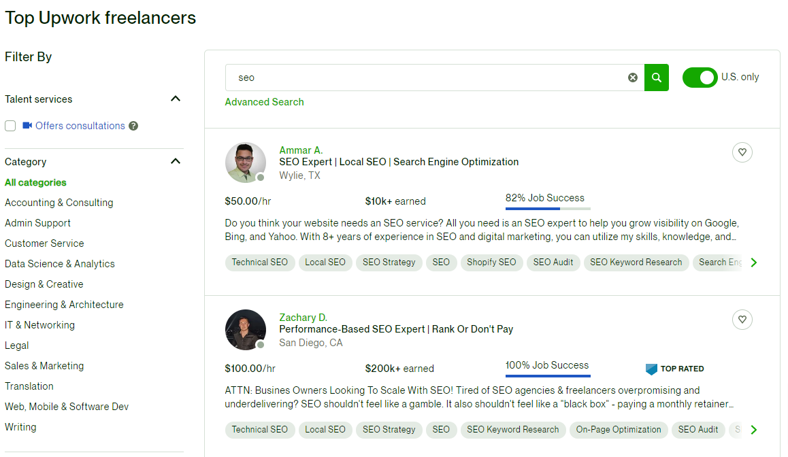Viewport: 788px width, 457px height.
Task: Click Ammar's Shopify SEO skill tag
Action: coord(491,262)
